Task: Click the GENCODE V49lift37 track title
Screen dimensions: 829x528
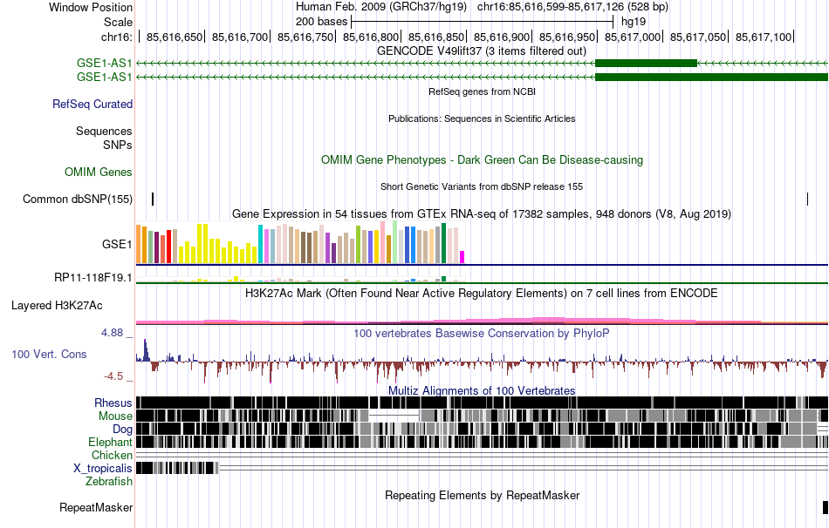Action: (x=482, y=51)
